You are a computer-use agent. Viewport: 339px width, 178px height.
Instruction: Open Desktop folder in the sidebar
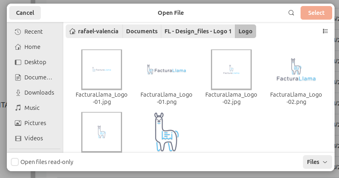pos(35,62)
